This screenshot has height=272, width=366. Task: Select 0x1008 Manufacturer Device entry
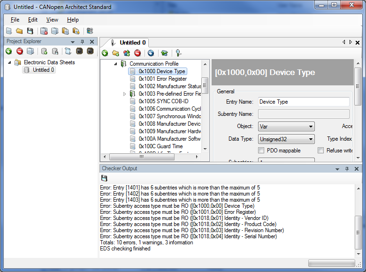click(170, 124)
